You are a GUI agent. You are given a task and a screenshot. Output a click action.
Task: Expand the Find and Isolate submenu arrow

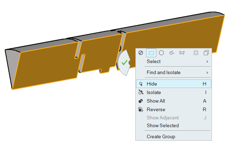207,73
